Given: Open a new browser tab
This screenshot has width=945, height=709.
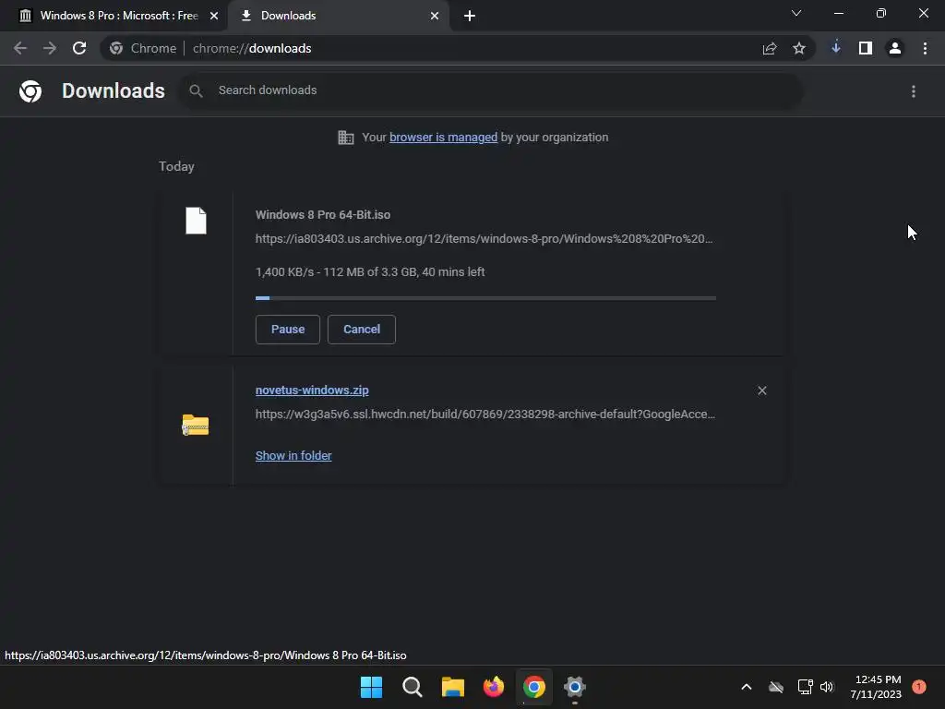Looking at the screenshot, I should (x=470, y=16).
